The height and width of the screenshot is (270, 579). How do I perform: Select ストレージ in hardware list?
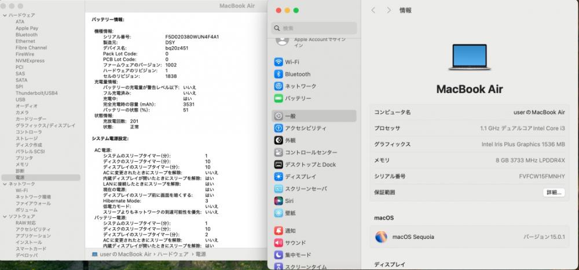[27, 138]
